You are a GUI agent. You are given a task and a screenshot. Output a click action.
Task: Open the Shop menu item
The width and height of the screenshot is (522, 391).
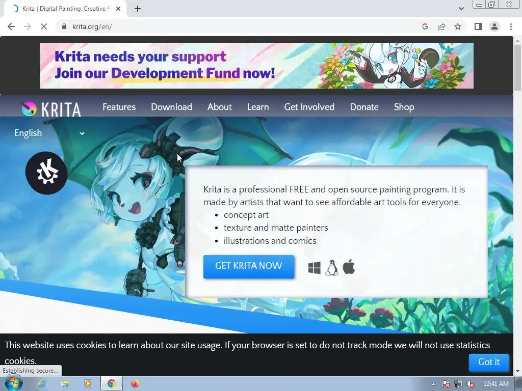(404, 107)
